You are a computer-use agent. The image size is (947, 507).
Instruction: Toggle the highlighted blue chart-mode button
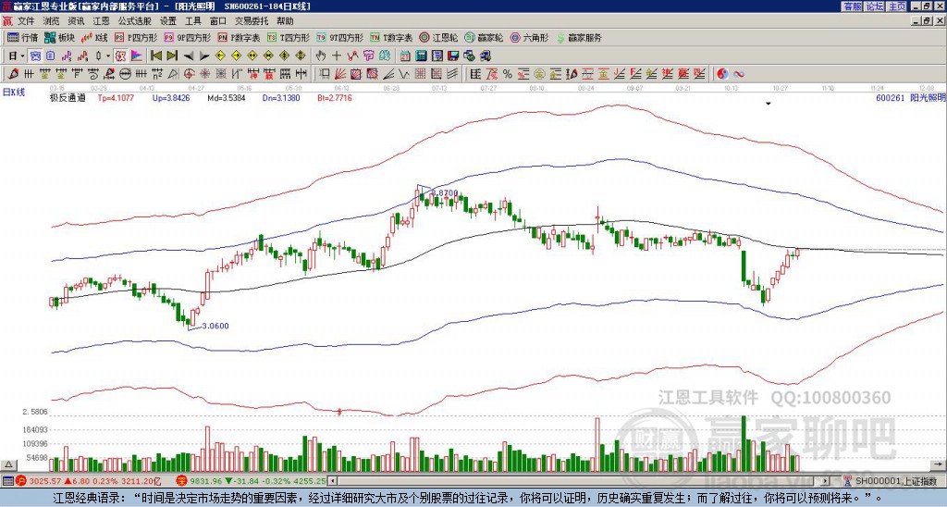[x=36, y=56]
